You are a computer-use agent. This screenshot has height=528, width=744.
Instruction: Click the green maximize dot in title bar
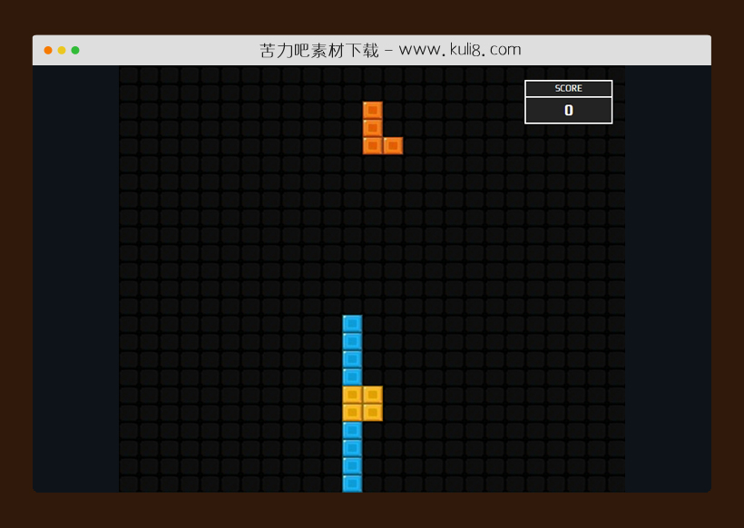pyautogui.click(x=75, y=50)
